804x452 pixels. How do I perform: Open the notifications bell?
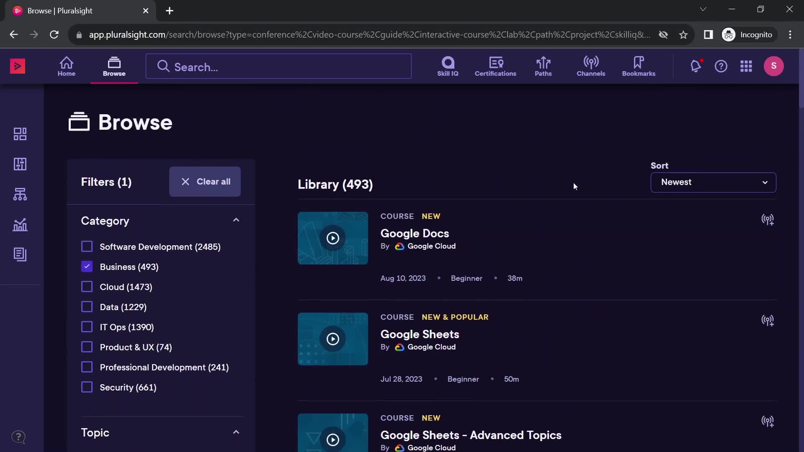click(696, 66)
